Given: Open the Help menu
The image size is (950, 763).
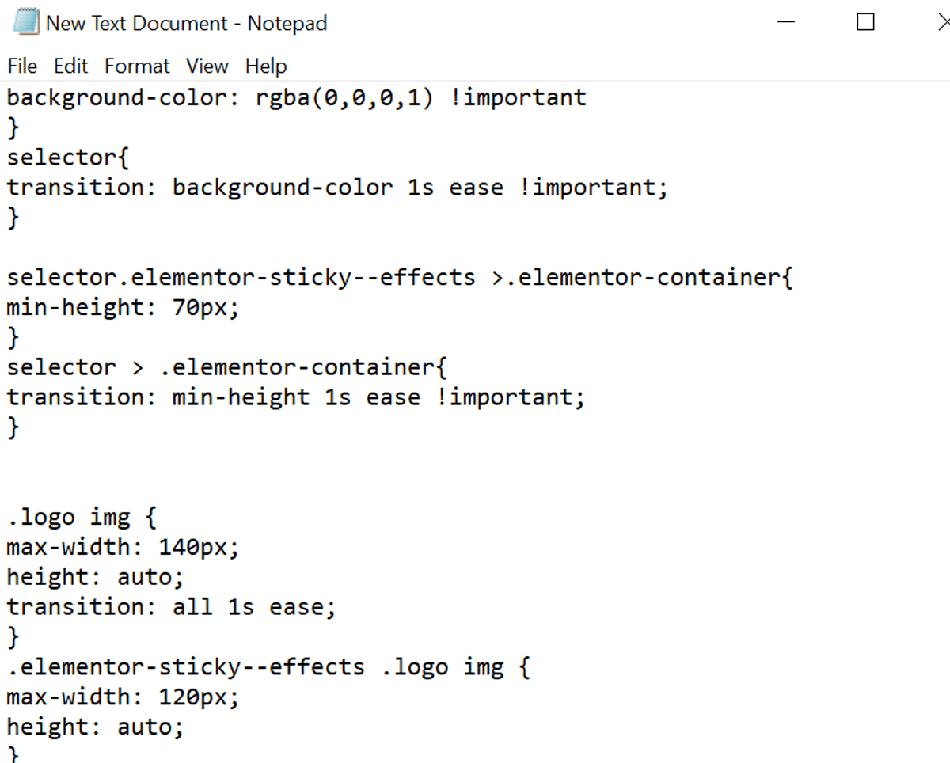Looking at the screenshot, I should pos(266,66).
